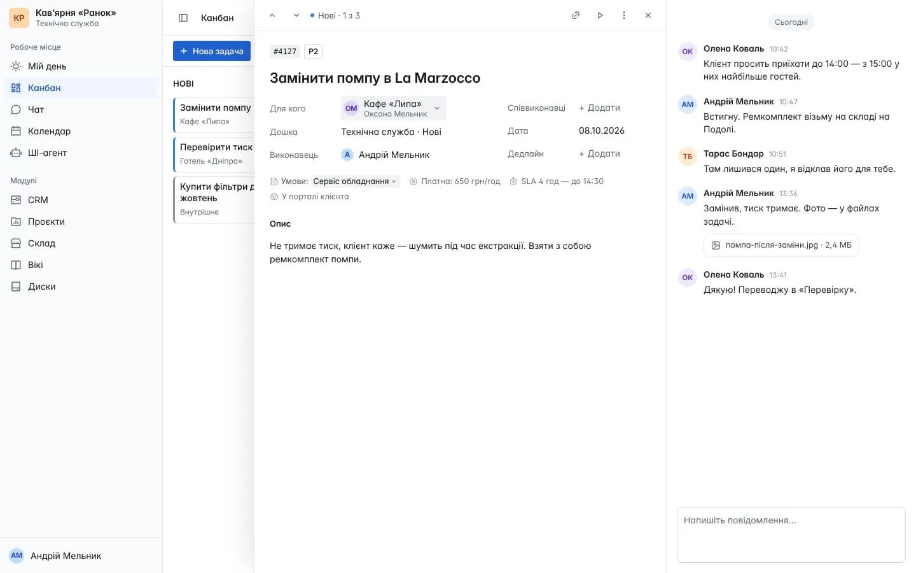Screen dimensions: 916x573
Task: Go to next task with down arrow
Action: coord(296,15)
